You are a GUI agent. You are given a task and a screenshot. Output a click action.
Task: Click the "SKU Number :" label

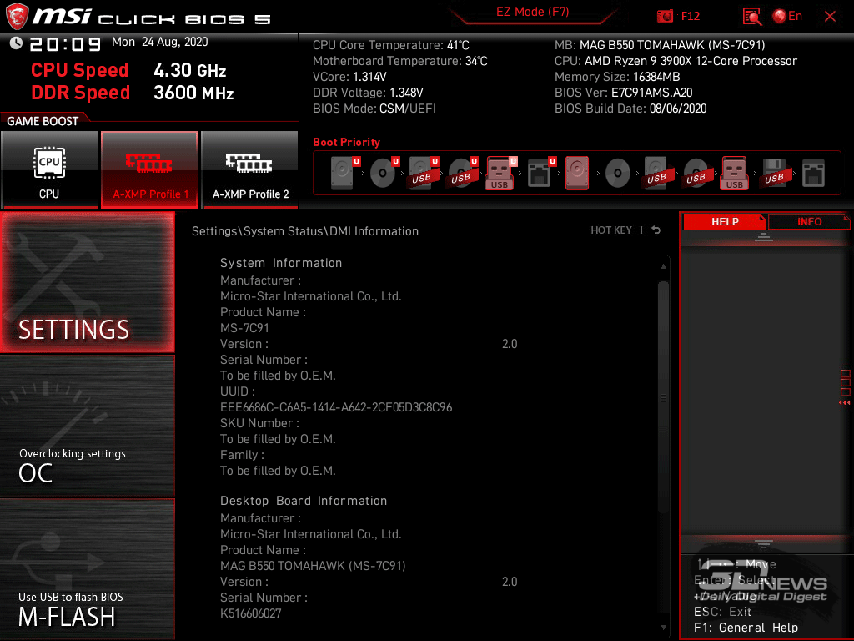(x=259, y=423)
